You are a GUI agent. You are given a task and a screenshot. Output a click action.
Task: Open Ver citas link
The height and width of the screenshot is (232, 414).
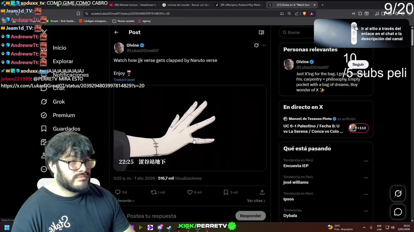[x=256, y=200]
